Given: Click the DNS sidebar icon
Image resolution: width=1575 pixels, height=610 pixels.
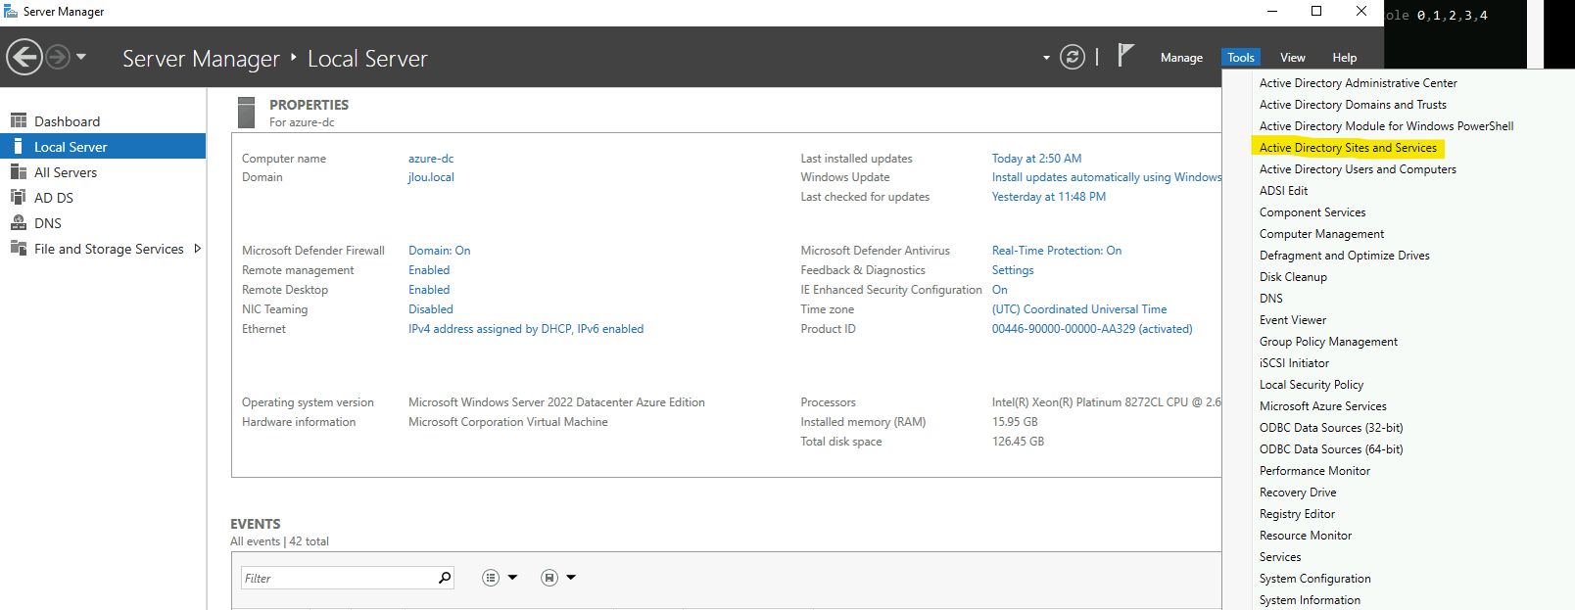Looking at the screenshot, I should (19, 222).
